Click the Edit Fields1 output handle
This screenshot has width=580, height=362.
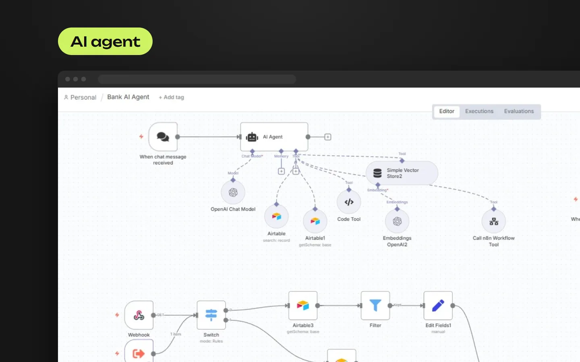point(453,306)
